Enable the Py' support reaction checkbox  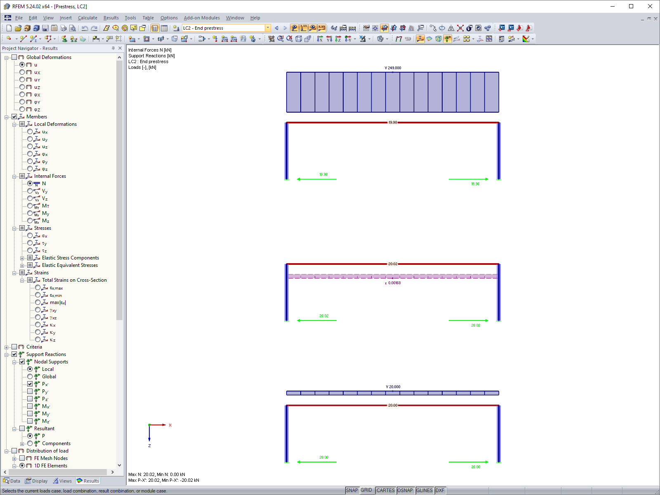[x=30, y=391]
